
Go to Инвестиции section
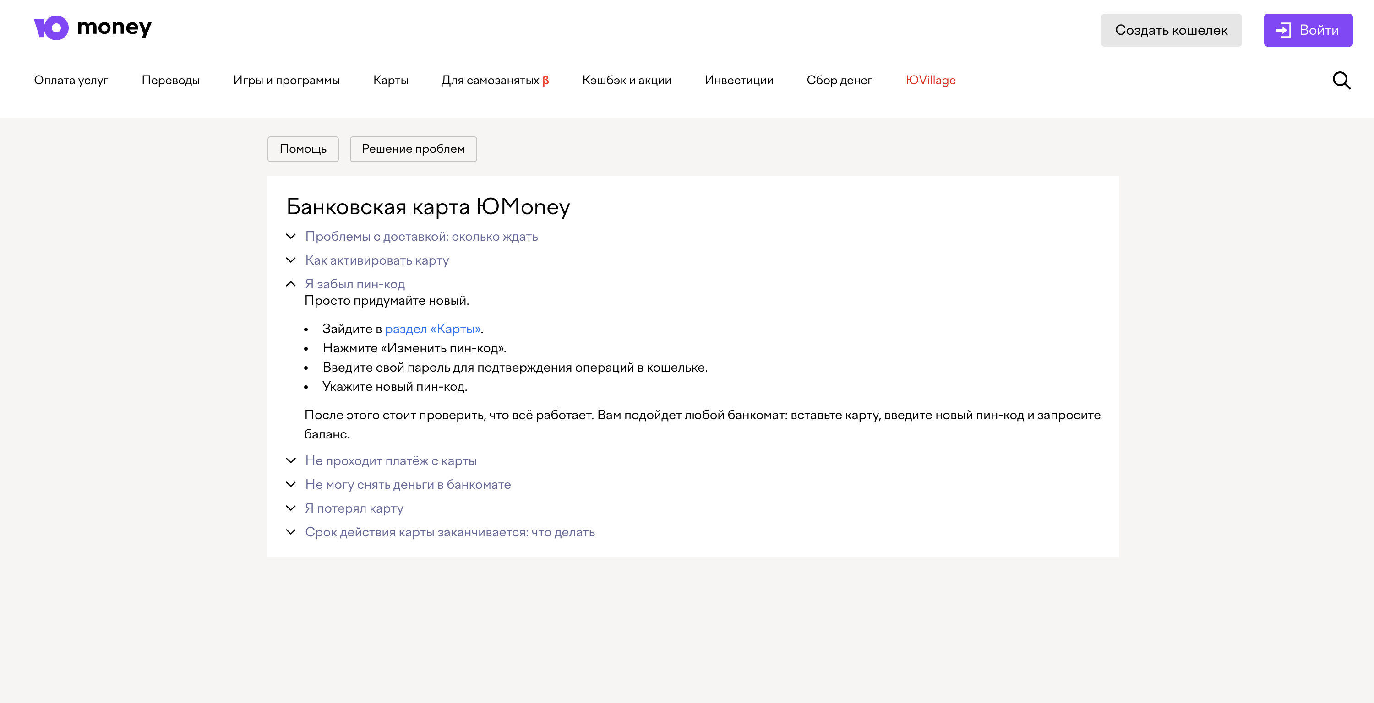coord(739,81)
